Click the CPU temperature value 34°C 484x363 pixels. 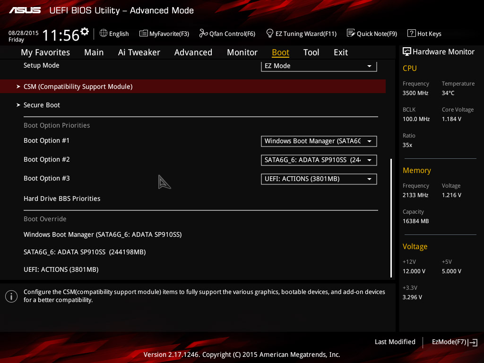click(x=448, y=93)
